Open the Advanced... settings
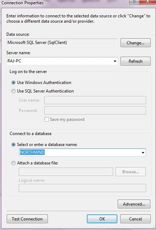Image resolution: width=156 pixels, height=230 pixels. click(x=134, y=204)
